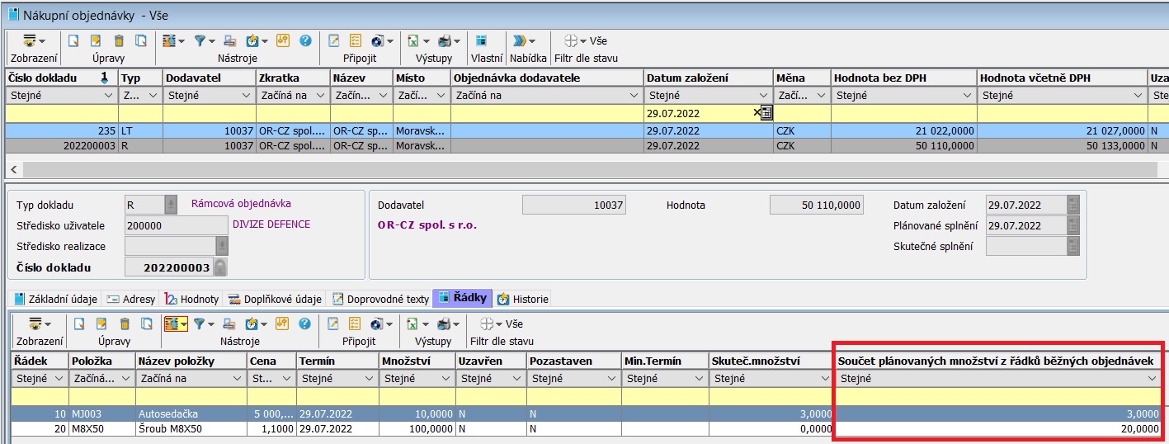Open the filter funnel tool in top toolbar
The image size is (1169, 444).
coord(200,40)
